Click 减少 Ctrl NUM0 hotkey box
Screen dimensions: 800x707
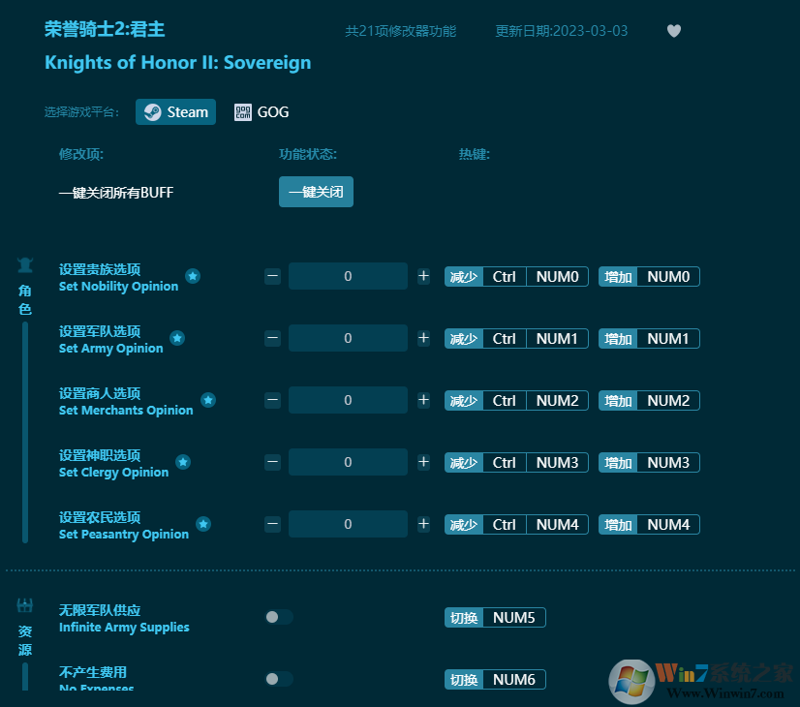click(x=516, y=276)
